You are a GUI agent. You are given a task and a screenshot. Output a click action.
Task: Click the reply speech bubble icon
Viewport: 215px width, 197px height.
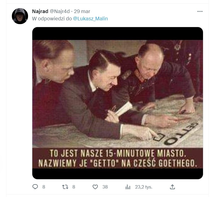pos(35,187)
